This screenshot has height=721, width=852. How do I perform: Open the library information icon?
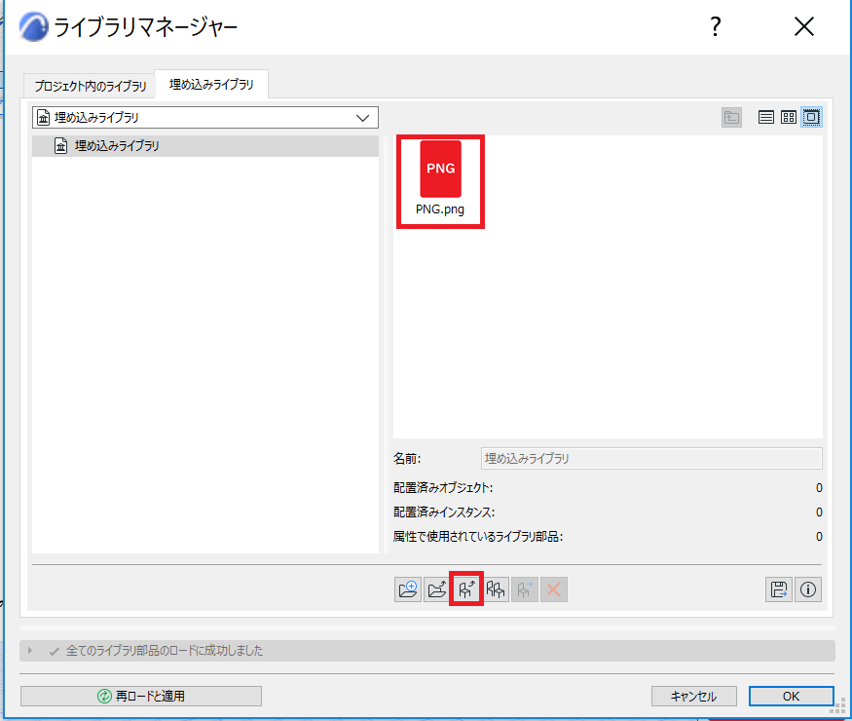coord(808,589)
